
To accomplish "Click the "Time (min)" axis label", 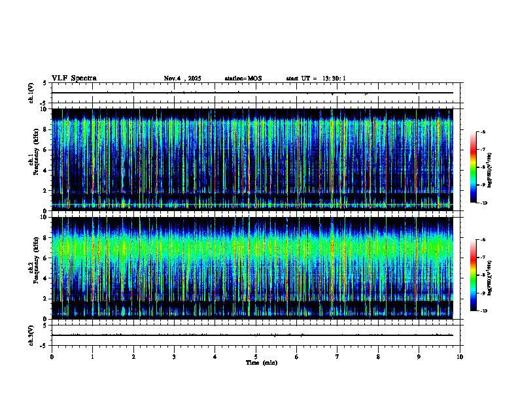I will click(x=262, y=363).
